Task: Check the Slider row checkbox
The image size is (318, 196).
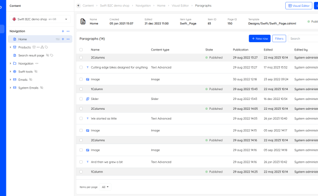Action: [81, 98]
